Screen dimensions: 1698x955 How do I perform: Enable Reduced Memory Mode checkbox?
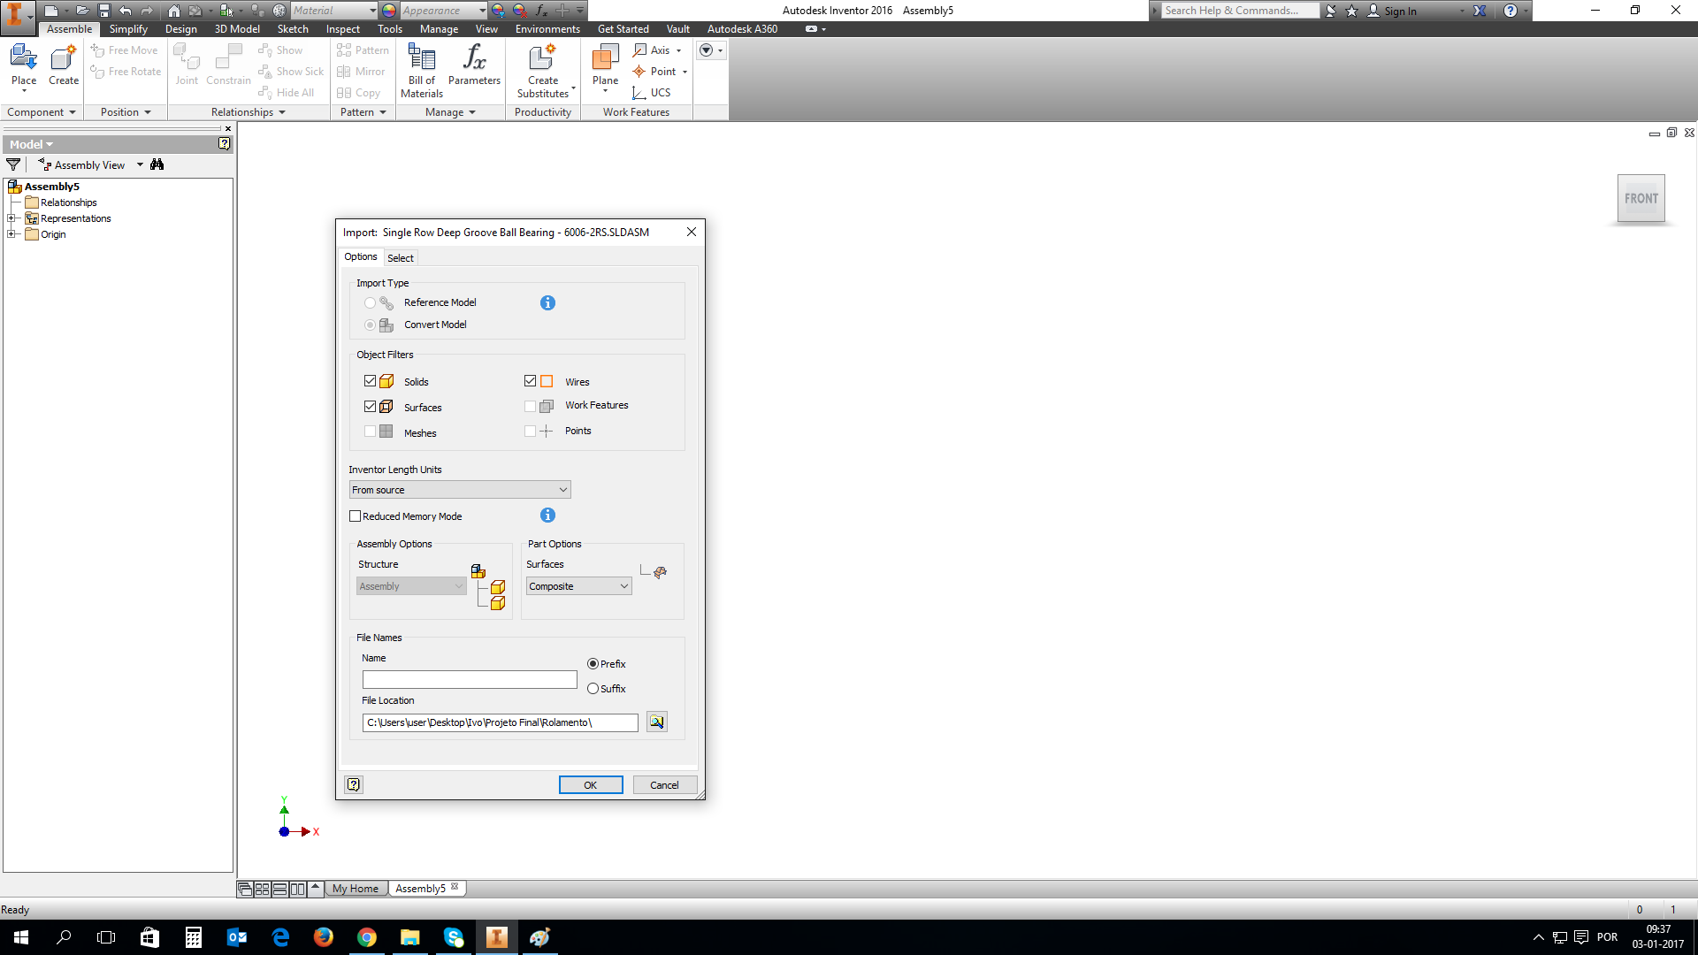pyautogui.click(x=356, y=516)
